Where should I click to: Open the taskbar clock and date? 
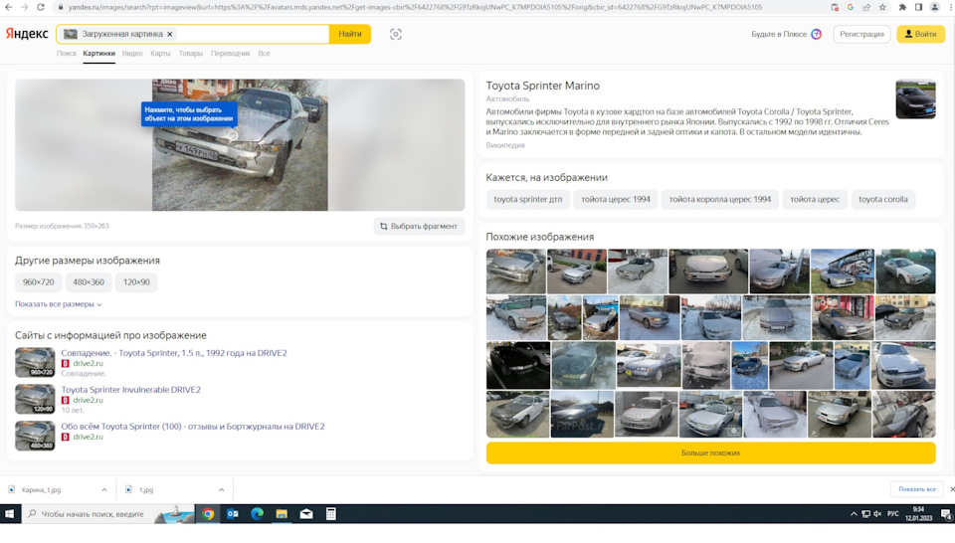coord(918,514)
